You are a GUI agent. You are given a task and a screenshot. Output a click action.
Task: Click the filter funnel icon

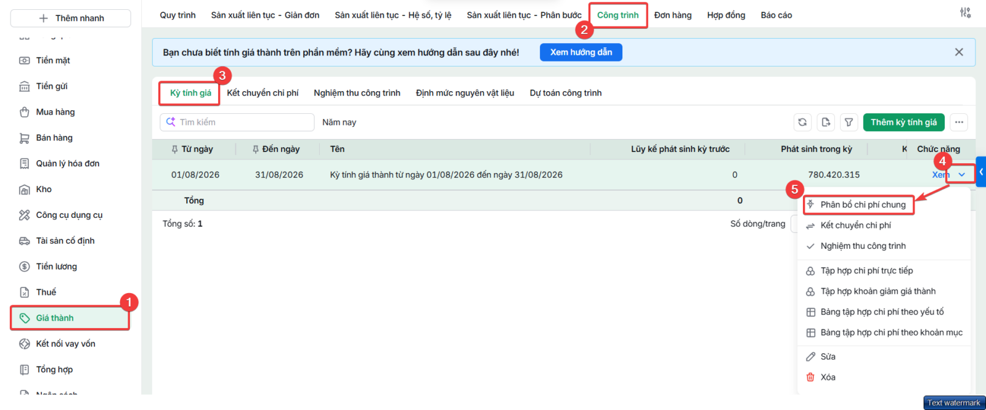pyautogui.click(x=849, y=123)
